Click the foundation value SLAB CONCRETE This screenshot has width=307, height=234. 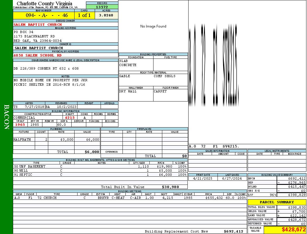(128, 63)
